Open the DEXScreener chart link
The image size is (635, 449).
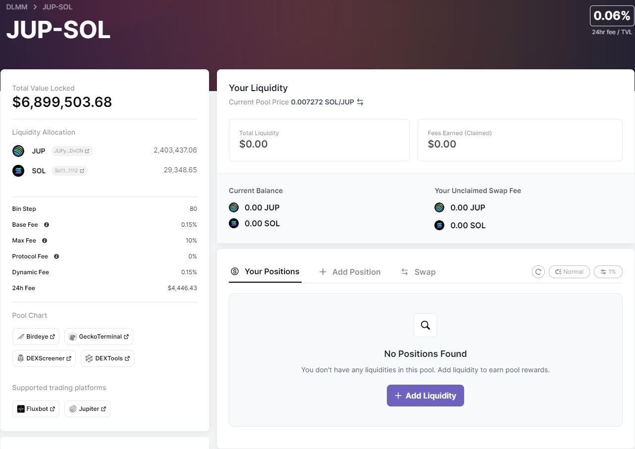coord(44,358)
